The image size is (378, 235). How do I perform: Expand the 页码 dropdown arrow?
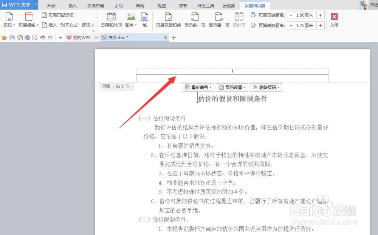pos(14,25)
